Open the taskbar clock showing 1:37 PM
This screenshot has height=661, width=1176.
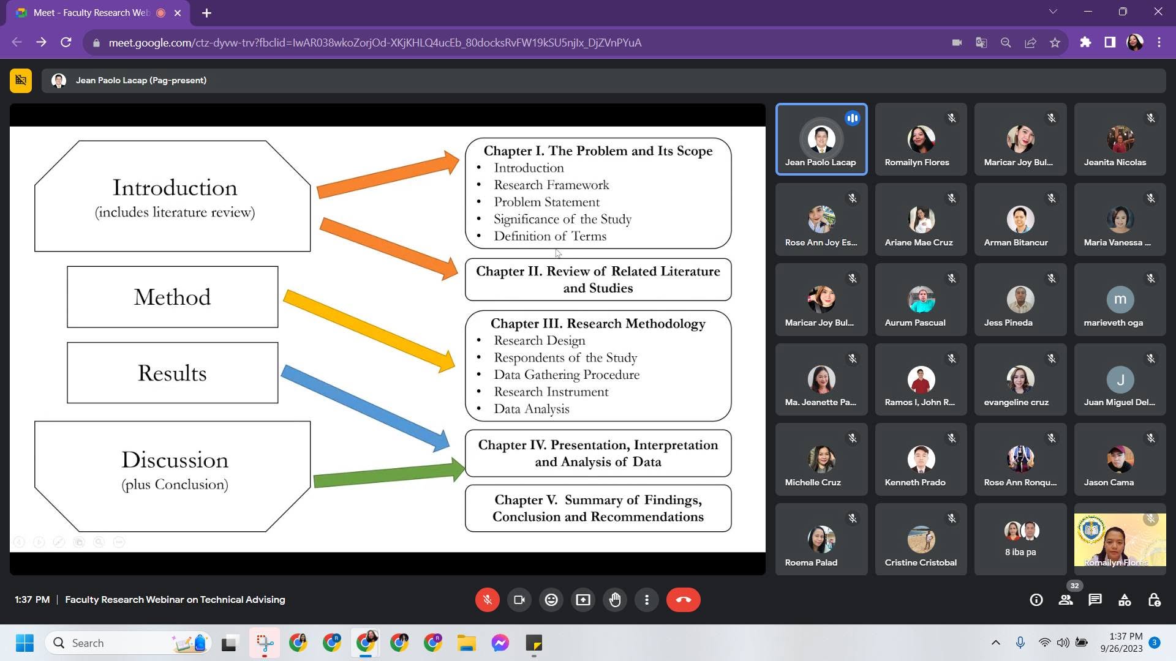click(1121, 643)
